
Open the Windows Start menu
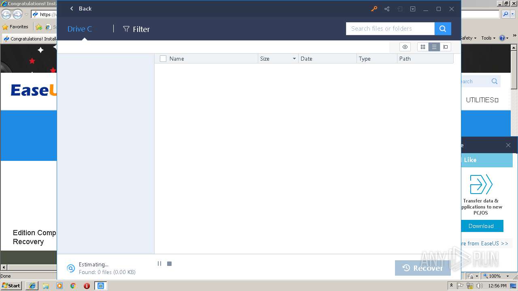(11, 285)
